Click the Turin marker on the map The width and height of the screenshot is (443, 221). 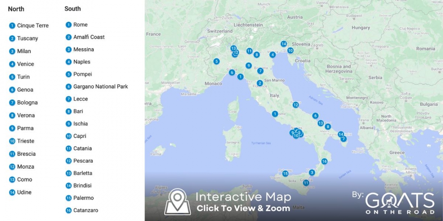217,61
